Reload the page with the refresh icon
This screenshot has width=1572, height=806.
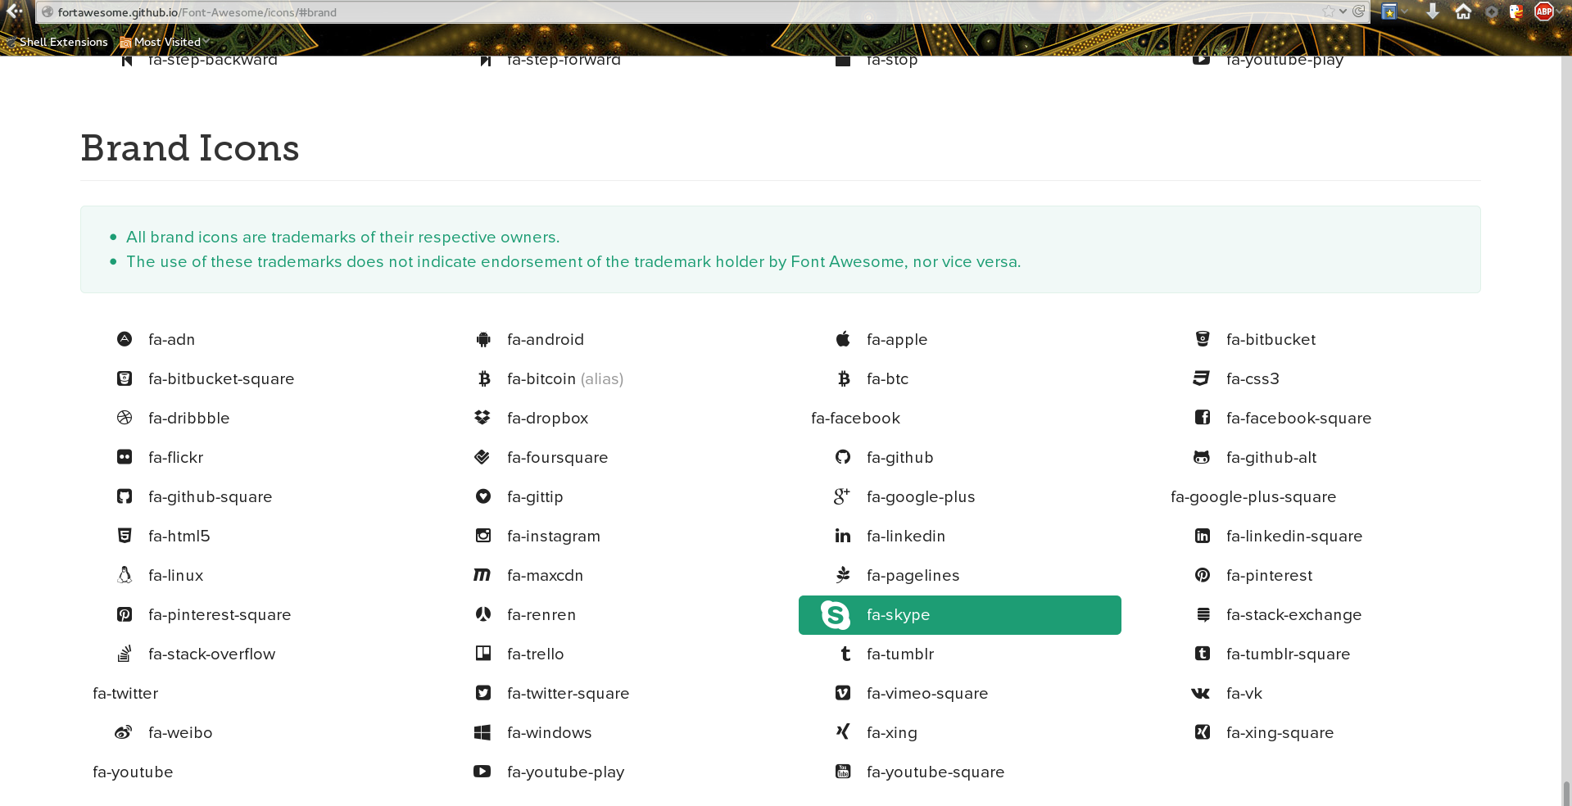click(1358, 11)
